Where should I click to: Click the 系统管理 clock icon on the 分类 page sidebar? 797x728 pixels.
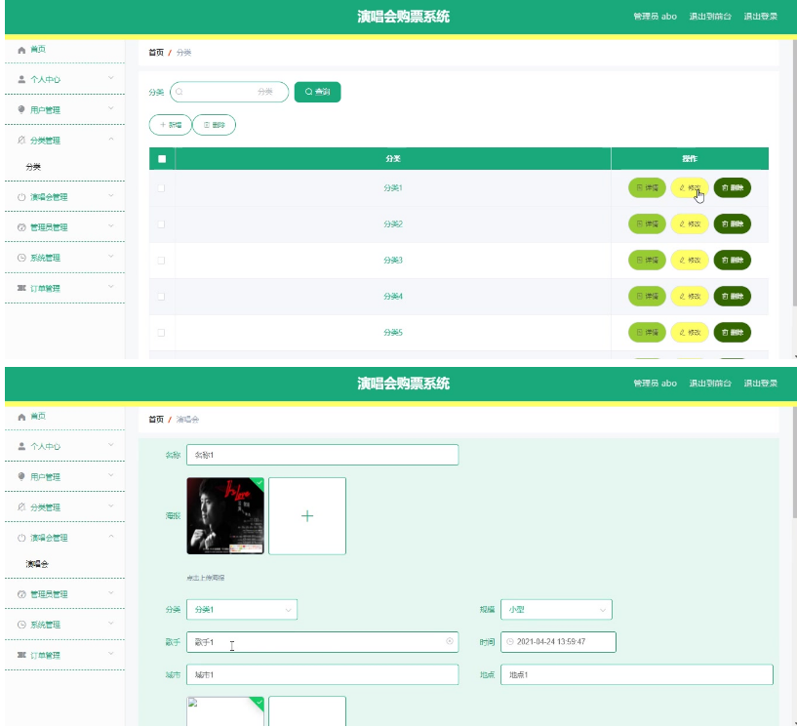coord(21,258)
